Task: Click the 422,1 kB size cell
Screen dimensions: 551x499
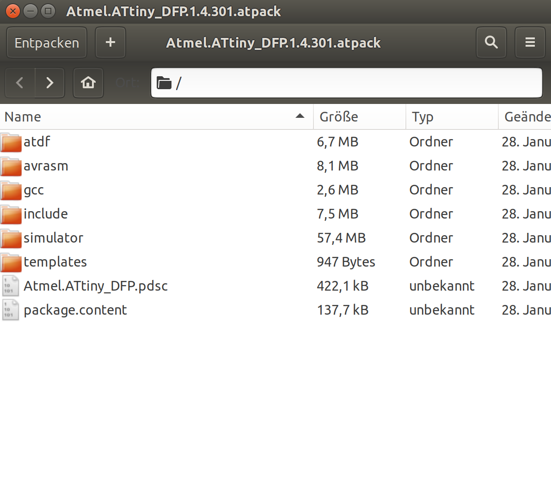Action: (343, 286)
